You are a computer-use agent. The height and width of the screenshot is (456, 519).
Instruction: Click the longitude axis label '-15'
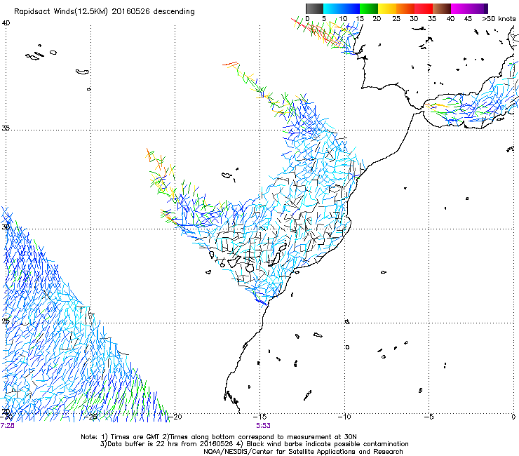259,417
